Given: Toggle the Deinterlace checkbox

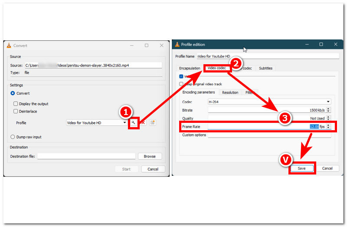Looking at the screenshot, I should tap(16, 112).
